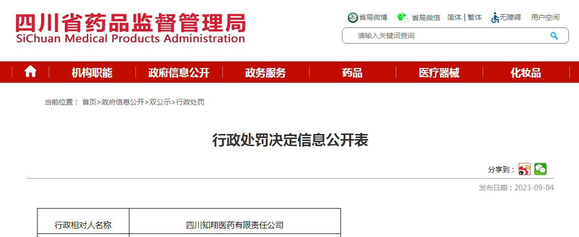
Task: Share the page via the Weibo icon
Action: pyautogui.click(x=524, y=170)
